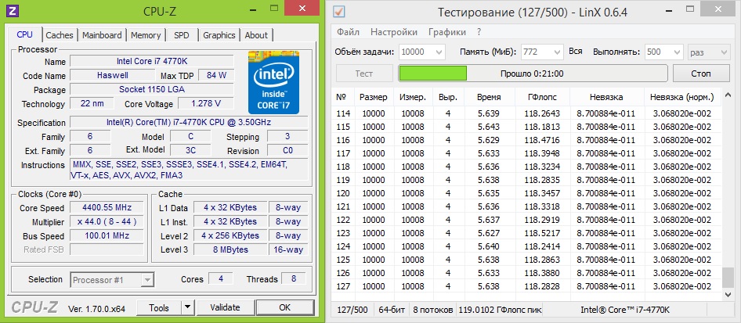This screenshot has width=741, height=323.
Task: Click GFlops value 118.2643 in row 114
Action: coord(542,113)
